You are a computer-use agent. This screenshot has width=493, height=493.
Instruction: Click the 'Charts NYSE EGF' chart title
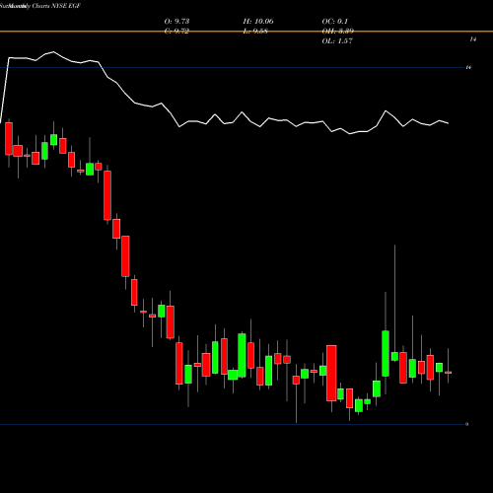tap(56, 6)
